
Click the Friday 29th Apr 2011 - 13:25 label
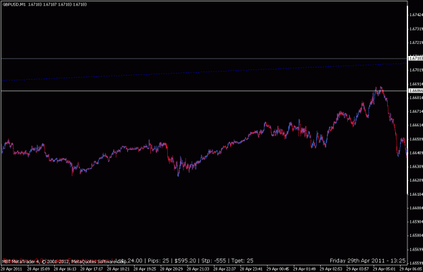click(x=368, y=261)
